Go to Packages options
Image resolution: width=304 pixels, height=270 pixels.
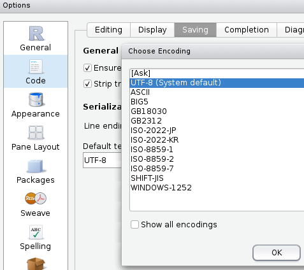[x=36, y=171]
